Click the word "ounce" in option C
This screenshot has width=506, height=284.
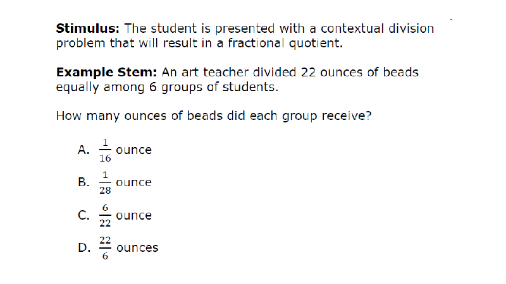tap(133, 215)
